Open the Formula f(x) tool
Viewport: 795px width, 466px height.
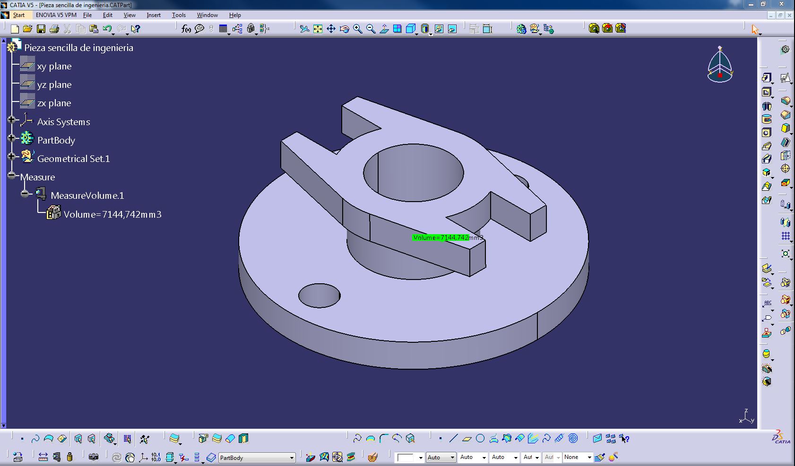(x=186, y=29)
